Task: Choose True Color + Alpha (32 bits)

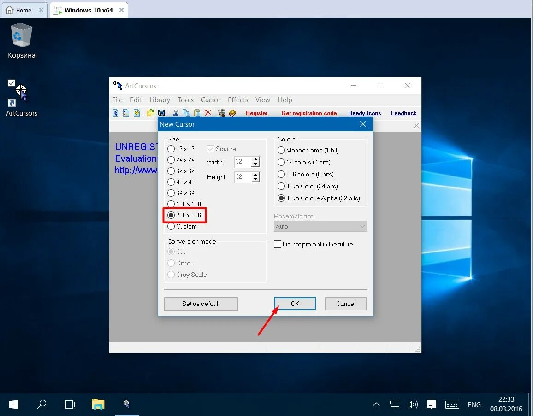Action: [319, 198]
